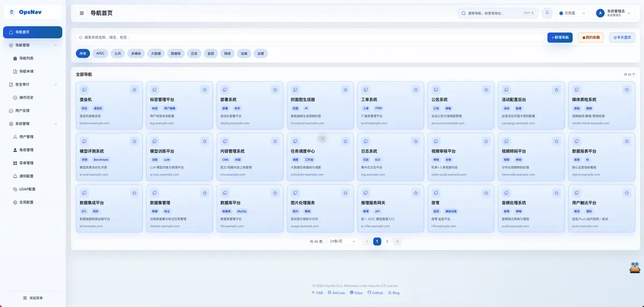The image size is (644, 307).
Task: Click 收起菜单 to collapse the sidebar
Action: coord(33,298)
